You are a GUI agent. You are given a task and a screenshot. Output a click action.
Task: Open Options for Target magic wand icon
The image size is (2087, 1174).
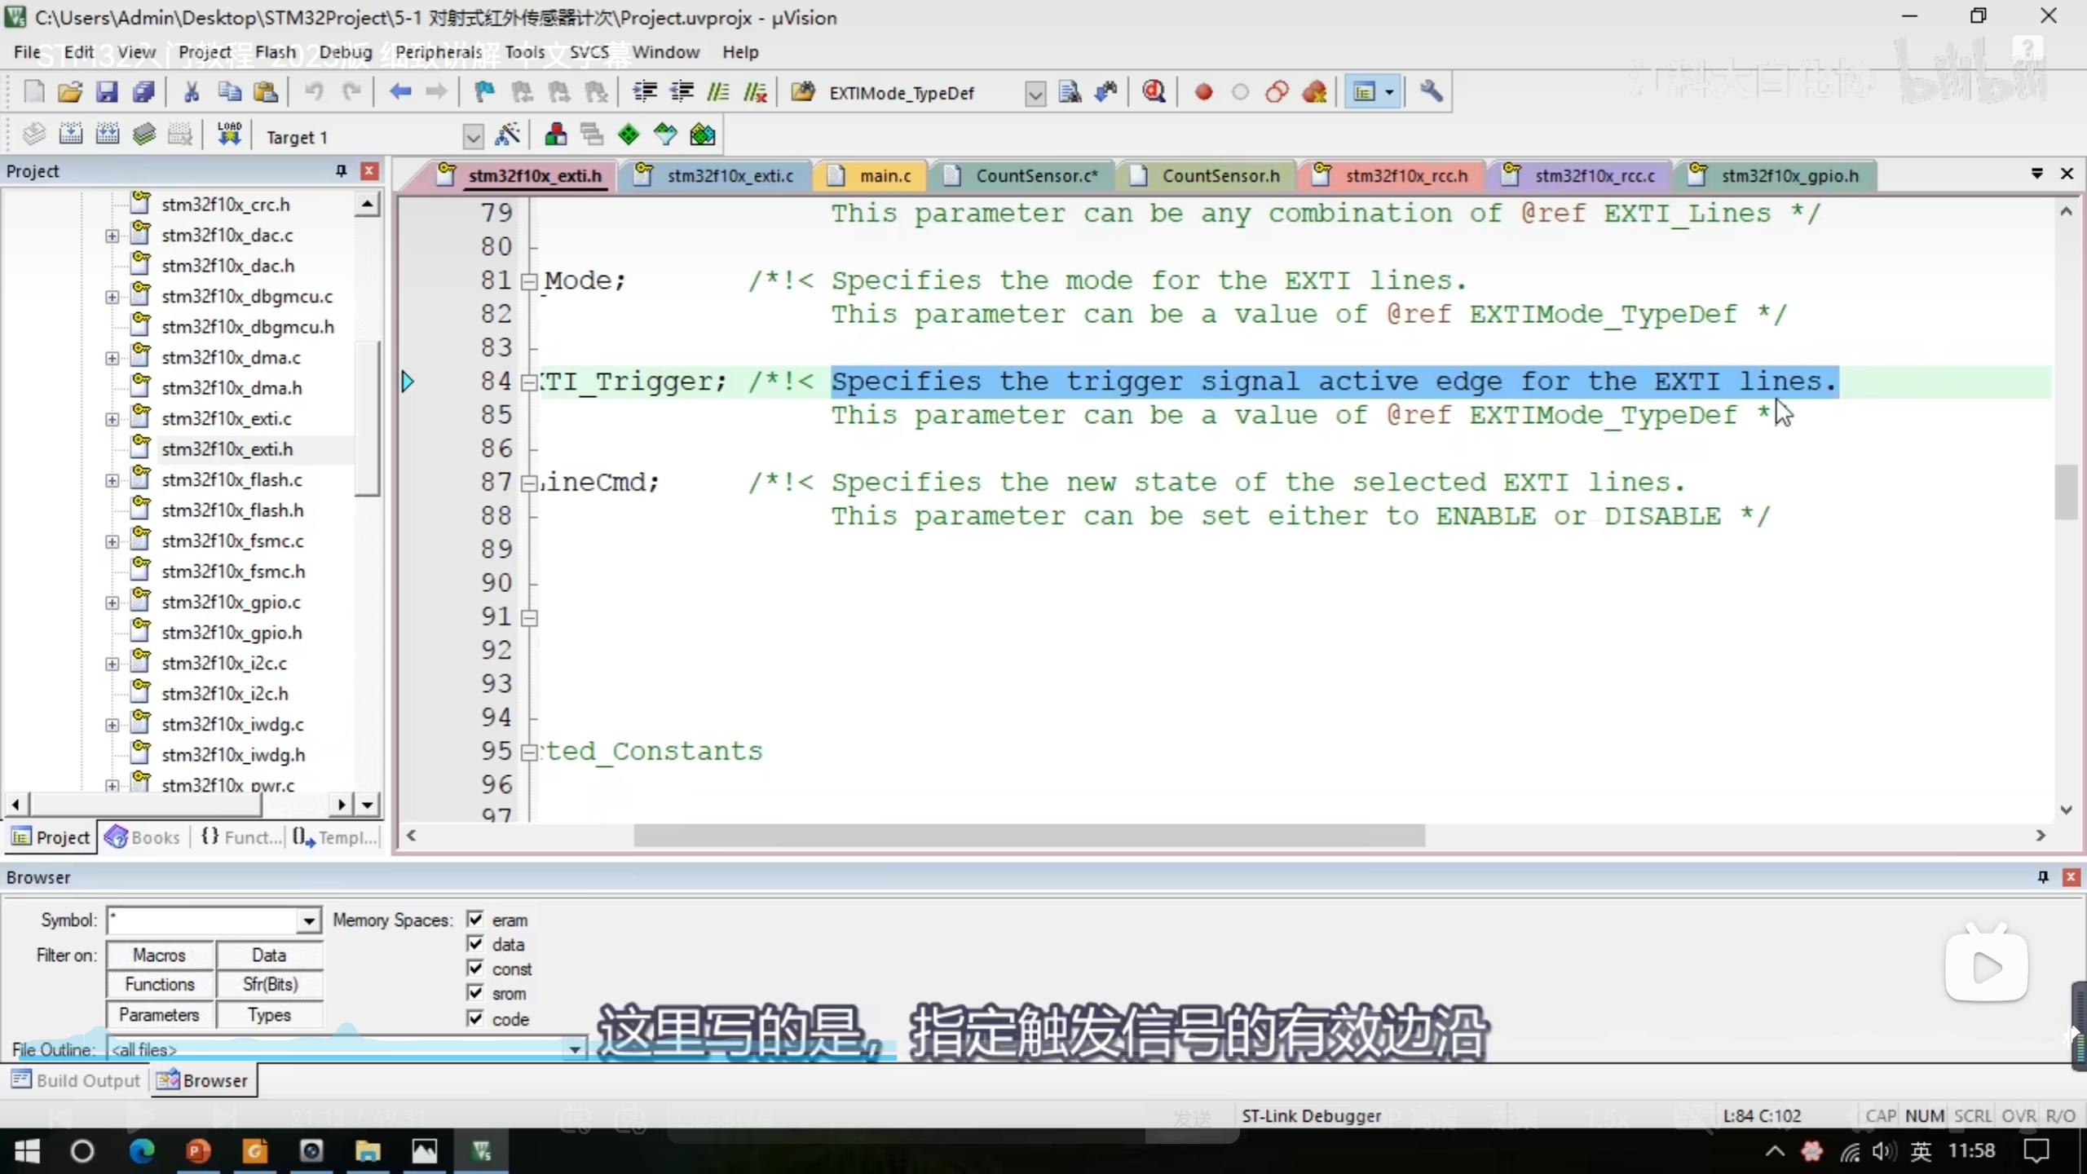coord(507,135)
